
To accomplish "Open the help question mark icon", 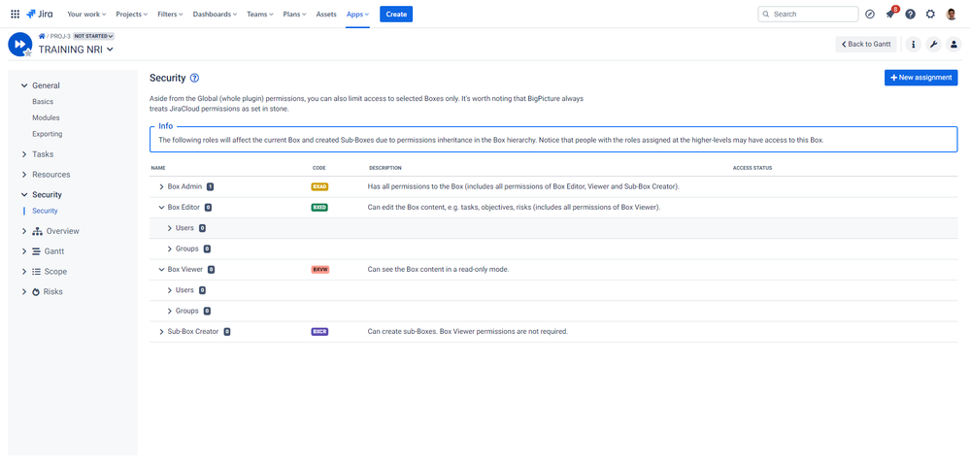I will (x=910, y=14).
